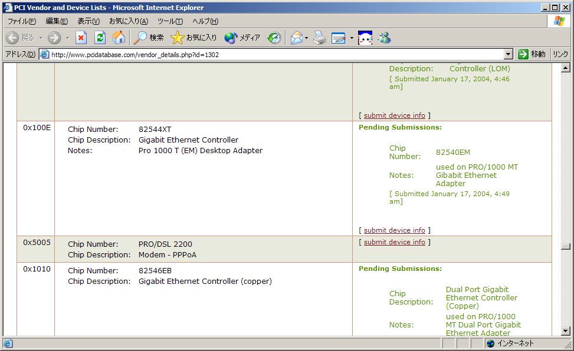
Task: Click the Windows flag logo
Action: tap(559, 21)
